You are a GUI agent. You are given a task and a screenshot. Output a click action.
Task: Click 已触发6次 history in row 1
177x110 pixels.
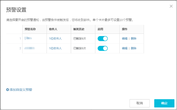[x=80, y=39]
